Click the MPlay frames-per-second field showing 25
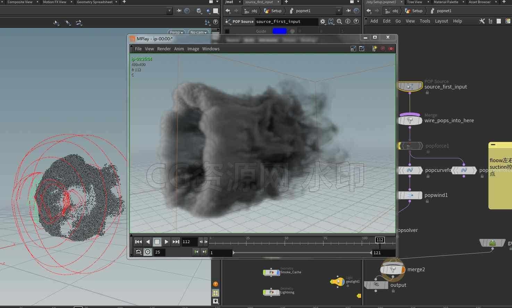The image size is (512, 308). coord(160,252)
